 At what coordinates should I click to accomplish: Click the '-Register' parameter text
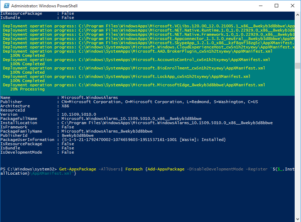(256, 169)
